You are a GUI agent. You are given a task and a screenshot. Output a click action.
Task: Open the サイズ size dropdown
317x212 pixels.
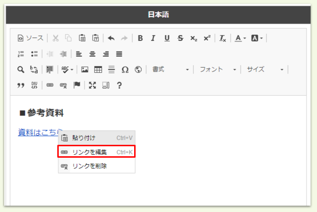[265, 70]
